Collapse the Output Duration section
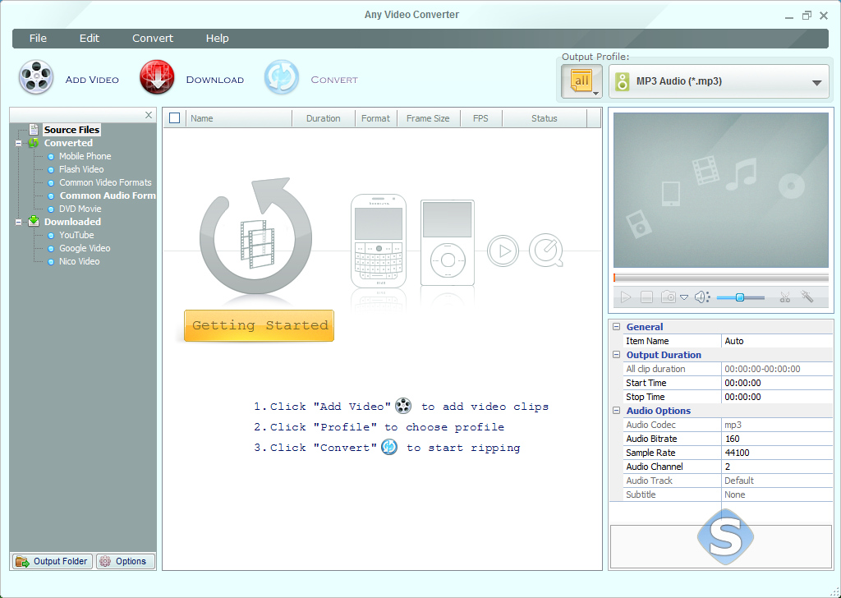 (616, 355)
